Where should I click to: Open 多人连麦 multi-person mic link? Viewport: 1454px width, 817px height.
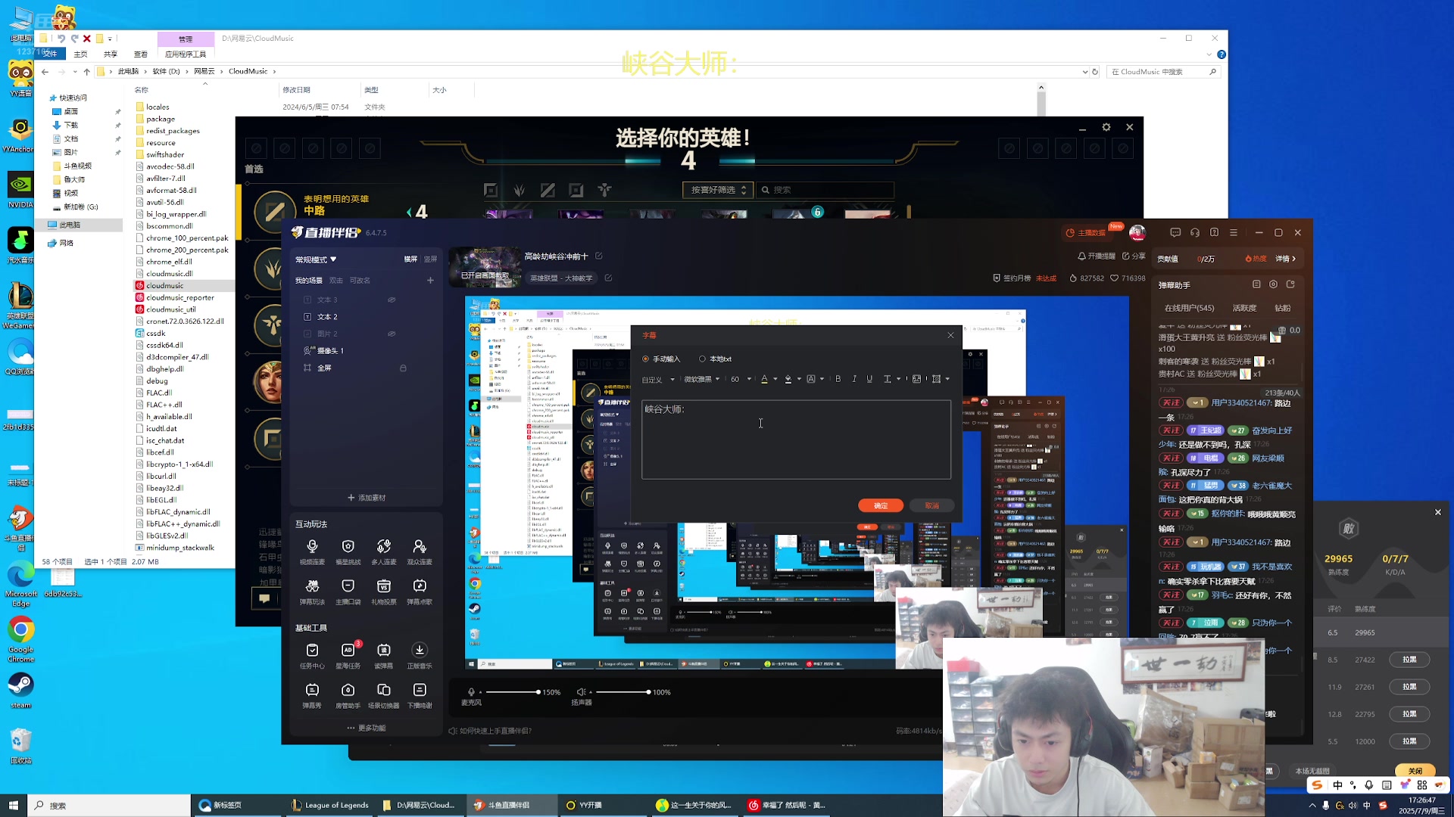coord(383,551)
